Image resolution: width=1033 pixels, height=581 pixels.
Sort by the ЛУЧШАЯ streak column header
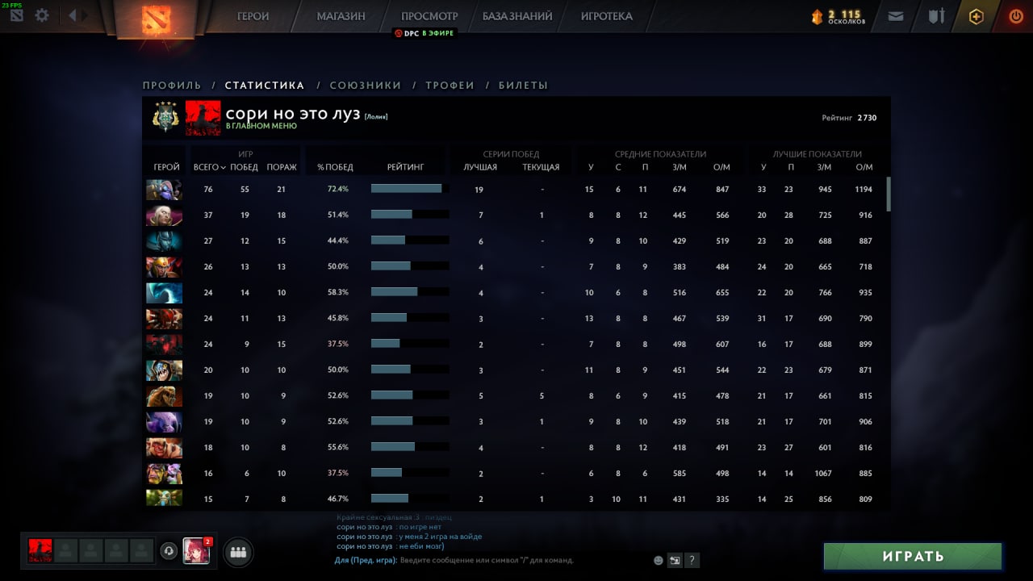coord(480,168)
